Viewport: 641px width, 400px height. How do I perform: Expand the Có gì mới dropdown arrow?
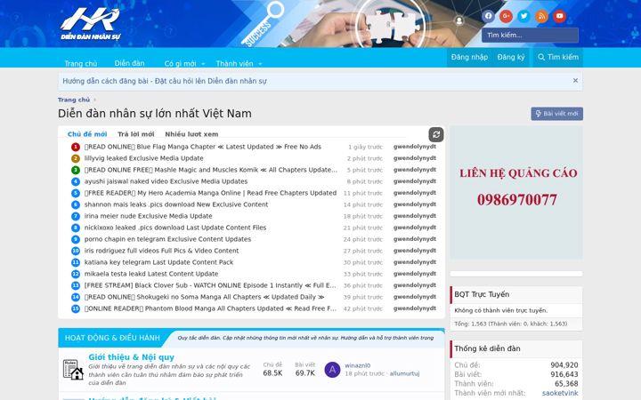tap(203, 64)
